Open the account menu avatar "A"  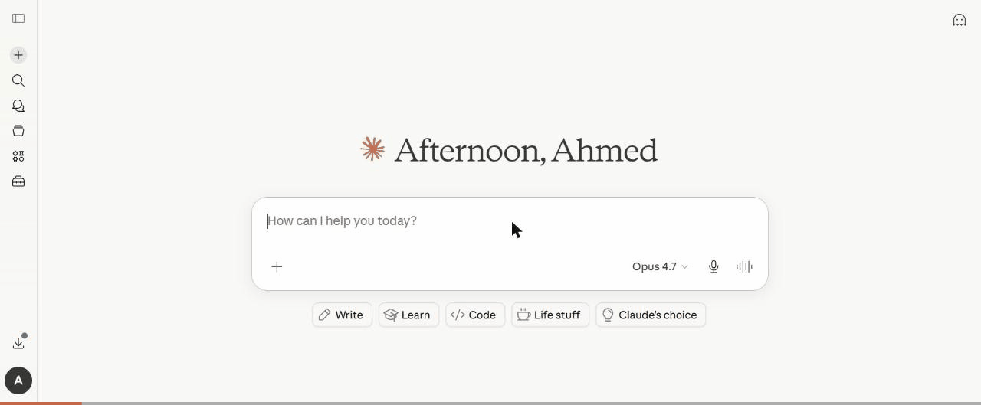(x=18, y=381)
